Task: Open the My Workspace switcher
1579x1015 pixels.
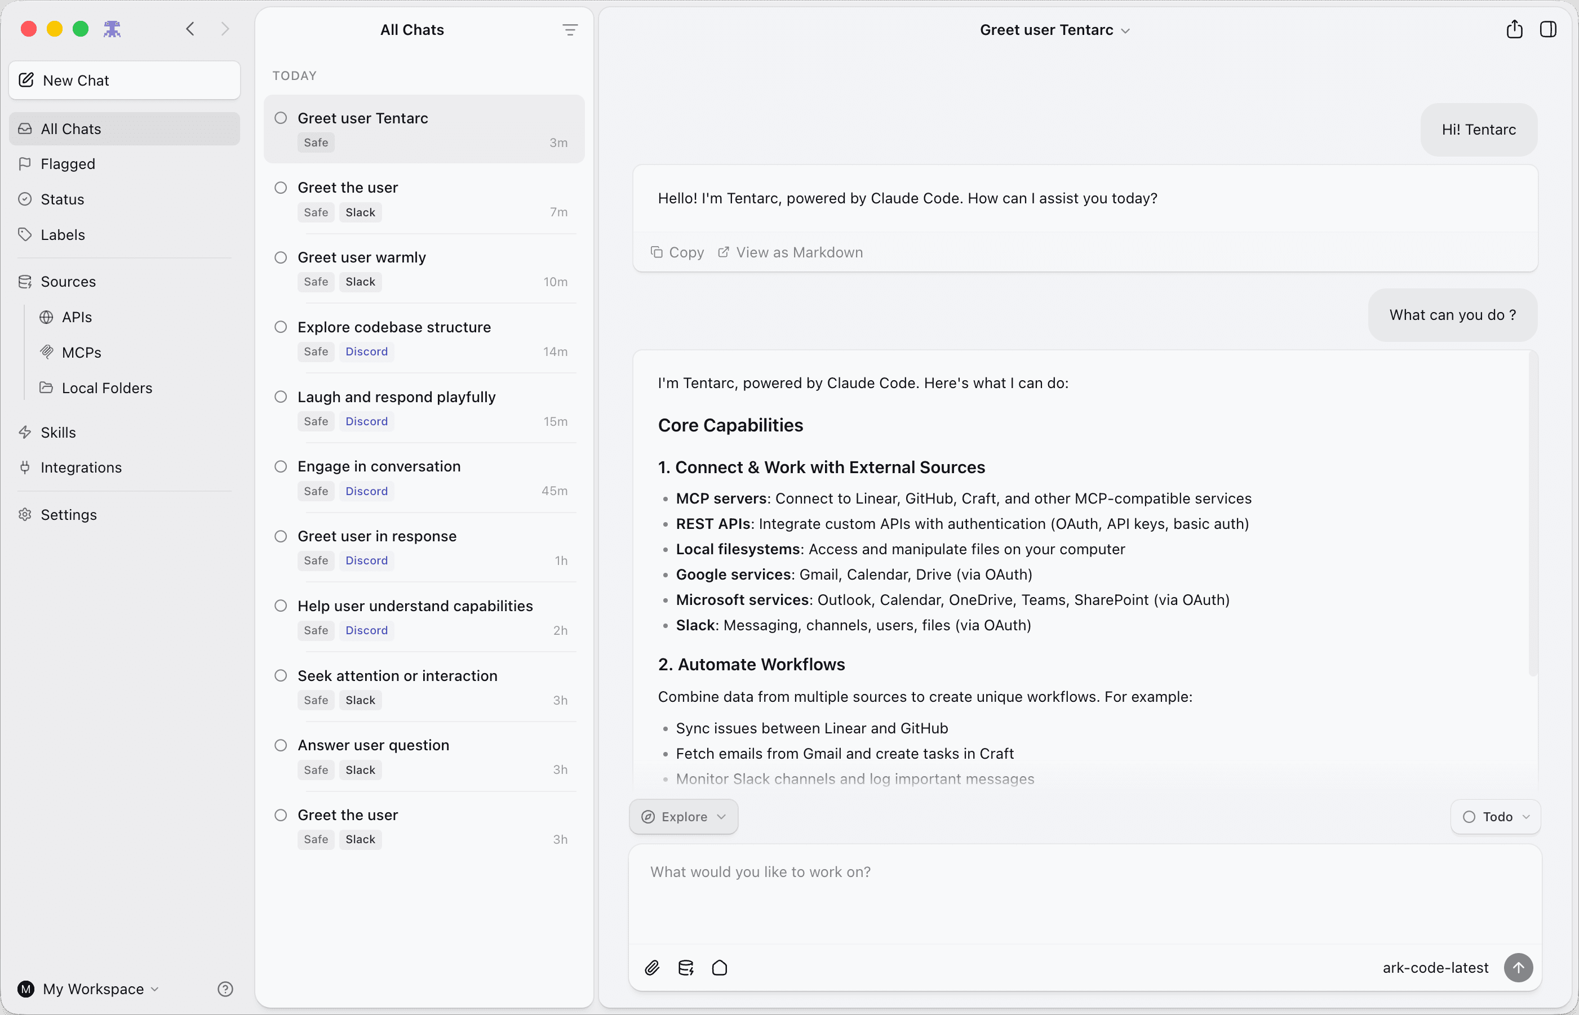Action: tap(89, 989)
